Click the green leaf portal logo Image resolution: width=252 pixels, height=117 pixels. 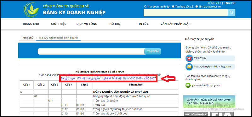coord(31,9)
